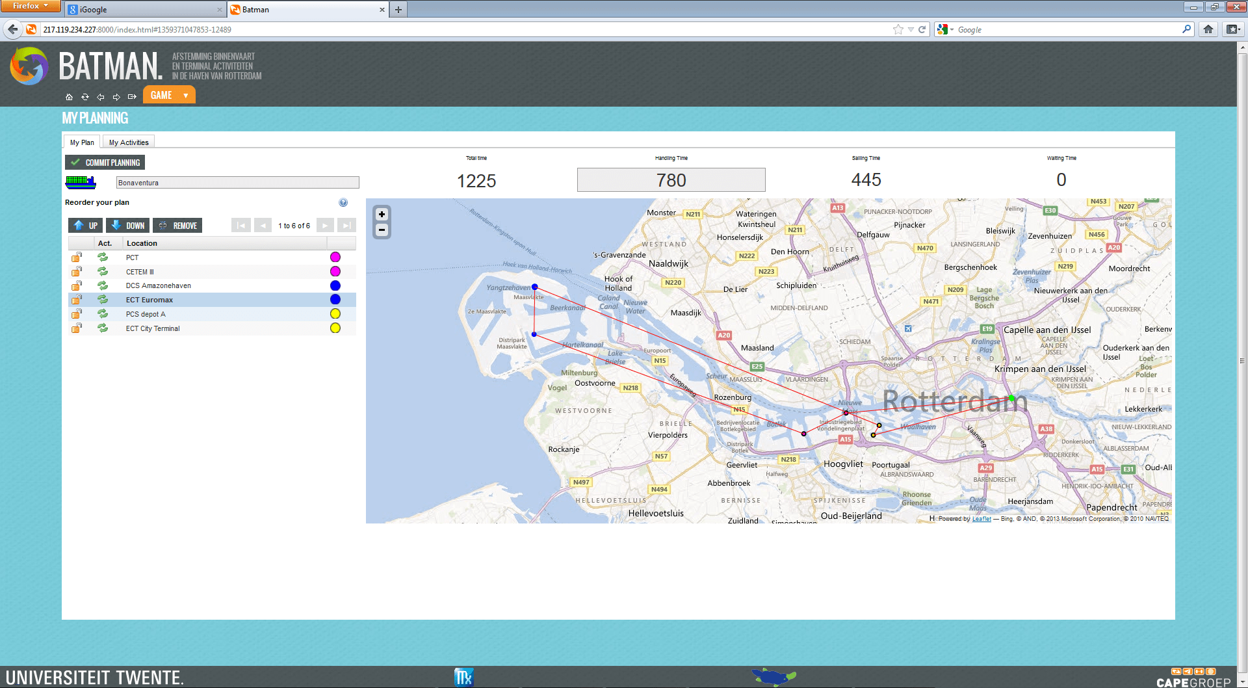The width and height of the screenshot is (1248, 688).
Task: Click the REMOVE button
Action: (x=177, y=226)
